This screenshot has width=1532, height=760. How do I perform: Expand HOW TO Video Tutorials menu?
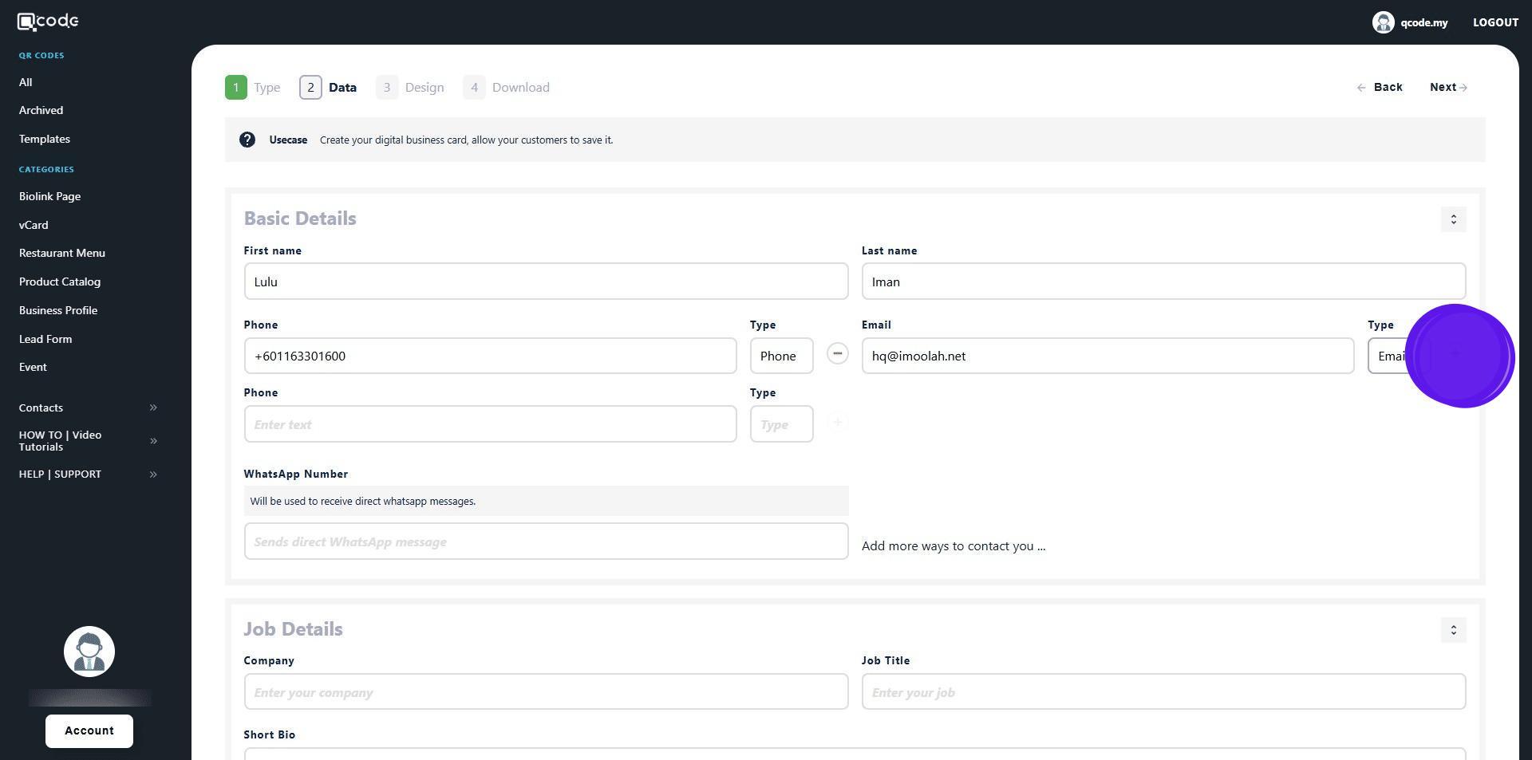pyautogui.click(x=153, y=441)
